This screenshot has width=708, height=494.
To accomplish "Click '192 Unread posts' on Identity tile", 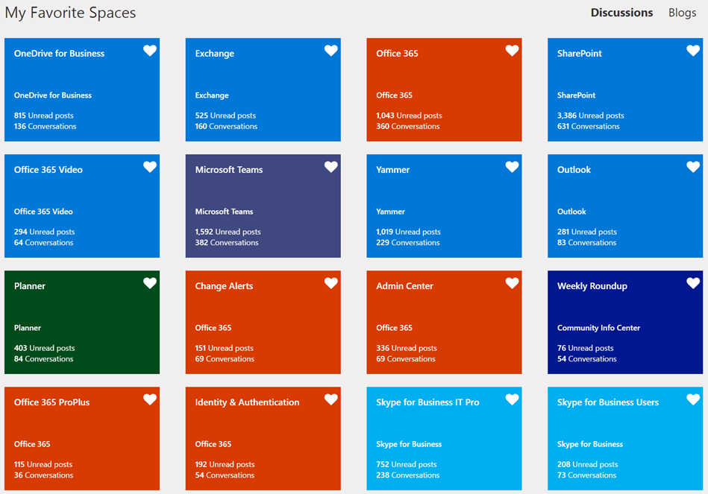I will tap(225, 464).
